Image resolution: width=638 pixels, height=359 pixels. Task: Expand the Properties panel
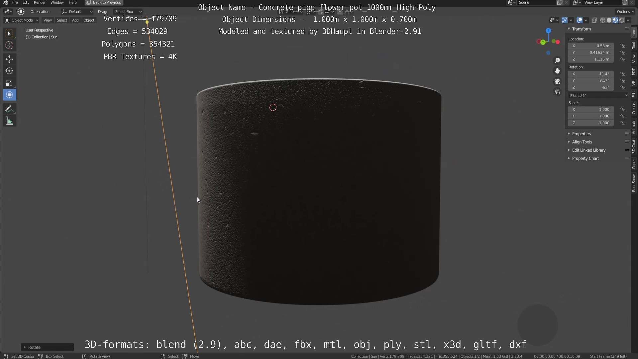[569, 134]
